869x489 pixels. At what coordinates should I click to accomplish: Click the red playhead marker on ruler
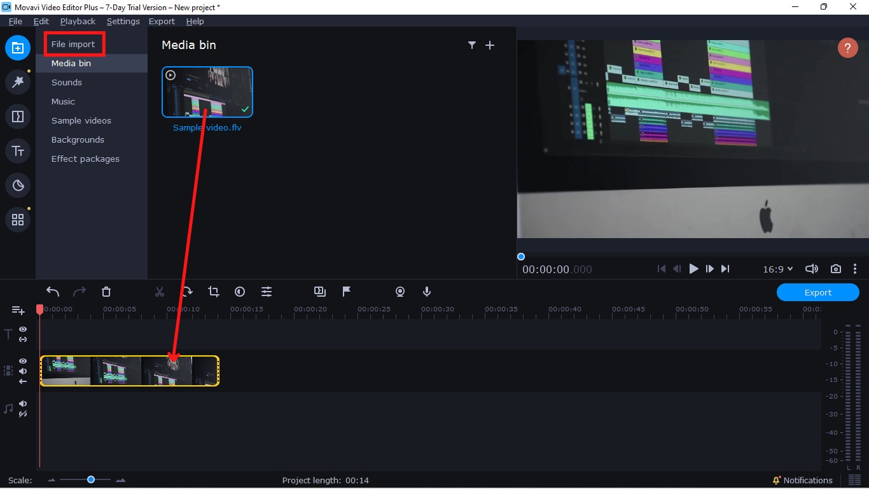coord(39,309)
